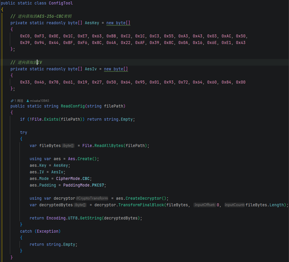Image resolution: width=289 pixels, height=262 pixels.
Task: Click the underlined 'new byte[]' in AesKey declaration
Action: (x=118, y=23)
